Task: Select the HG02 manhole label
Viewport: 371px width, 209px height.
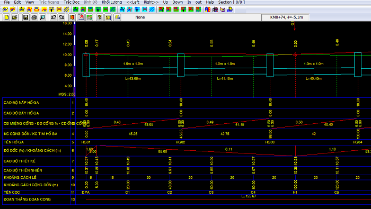Action: pos(180,142)
